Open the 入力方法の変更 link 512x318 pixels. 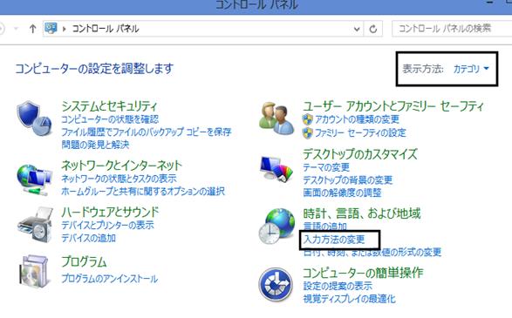[334, 240]
